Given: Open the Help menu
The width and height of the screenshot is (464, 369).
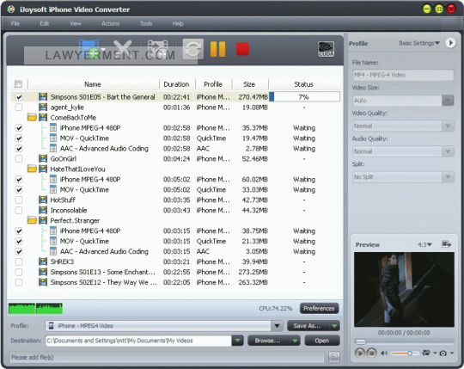Looking at the screenshot, I should [178, 24].
